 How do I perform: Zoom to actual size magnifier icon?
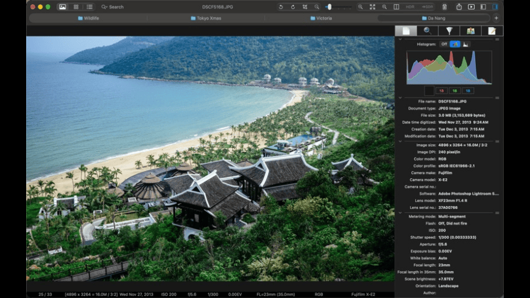[x=384, y=7]
